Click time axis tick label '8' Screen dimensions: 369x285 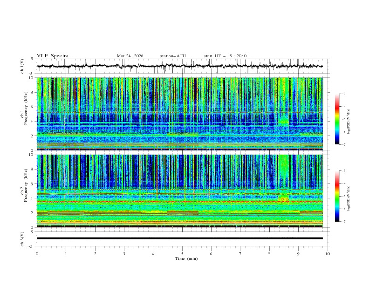click(269, 254)
